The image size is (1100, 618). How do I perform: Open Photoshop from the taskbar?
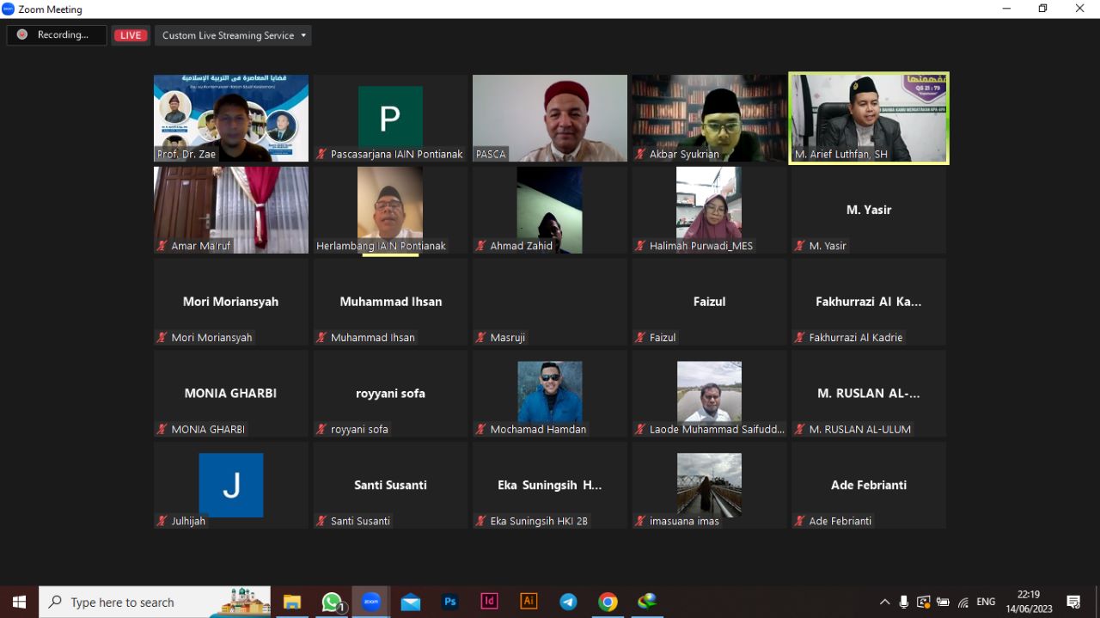pyautogui.click(x=449, y=602)
